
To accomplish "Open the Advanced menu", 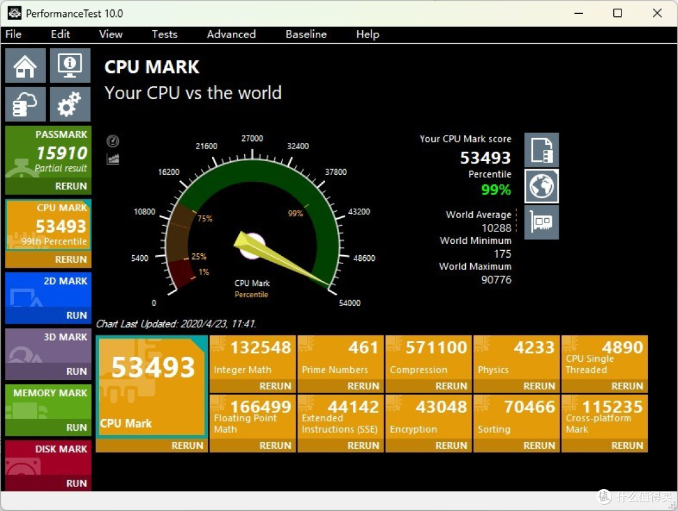I will (231, 34).
